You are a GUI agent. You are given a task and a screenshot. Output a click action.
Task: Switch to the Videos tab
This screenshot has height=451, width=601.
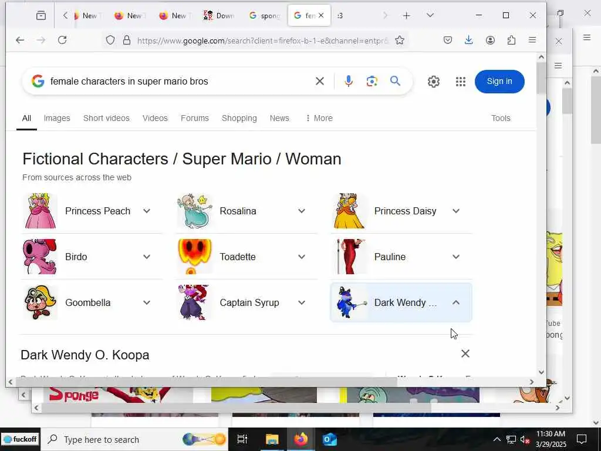[155, 118]
